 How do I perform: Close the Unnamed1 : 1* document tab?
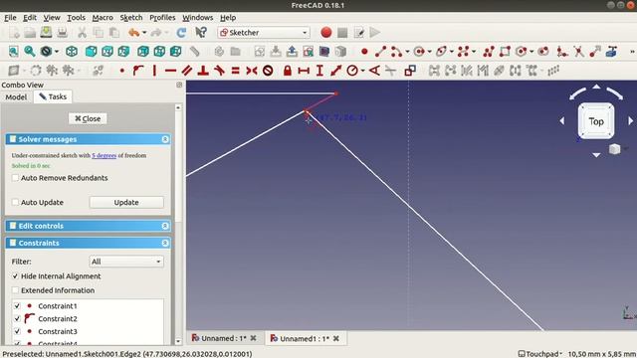click(x=336, y=338)
